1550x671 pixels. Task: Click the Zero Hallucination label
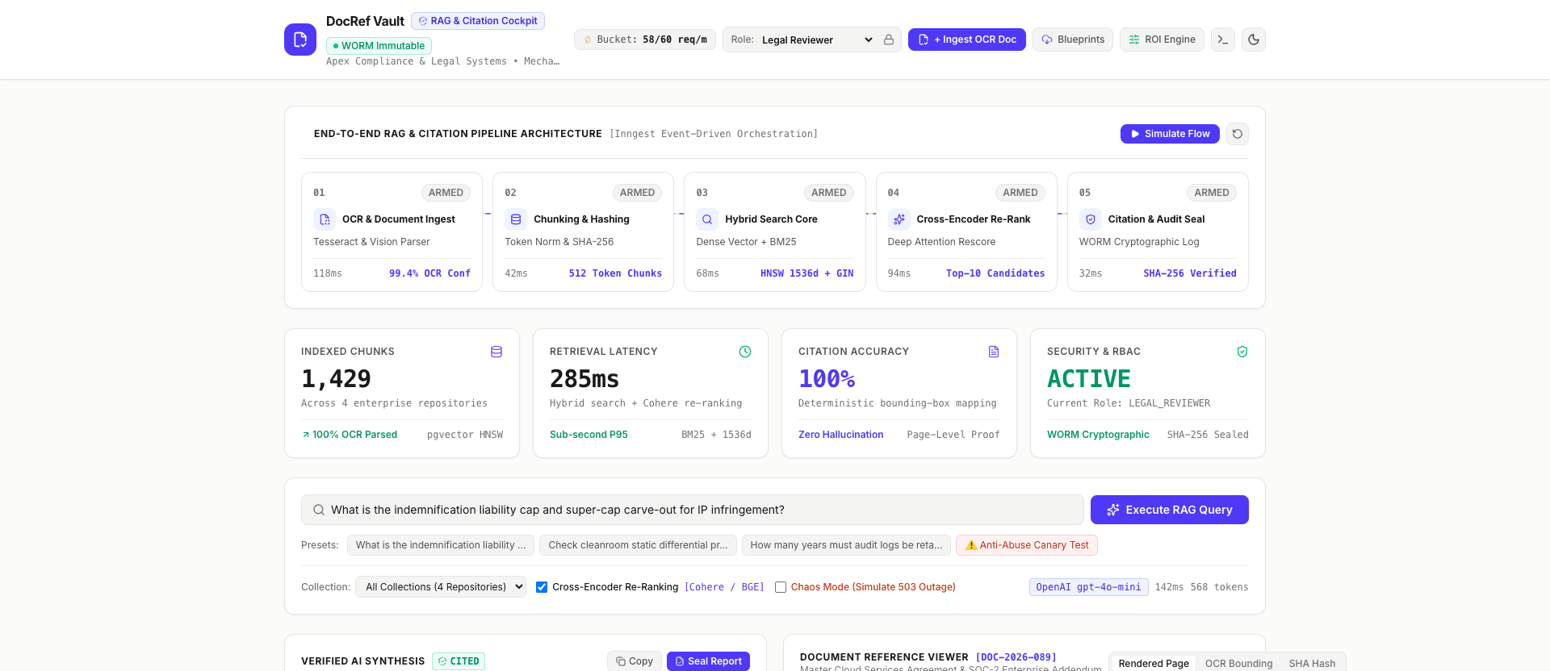coord(840,435)
